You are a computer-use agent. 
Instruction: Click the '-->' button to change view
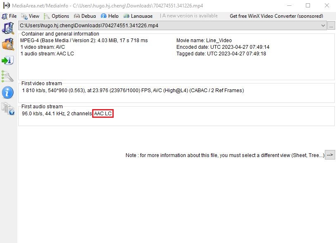click(x=330, y=155)
